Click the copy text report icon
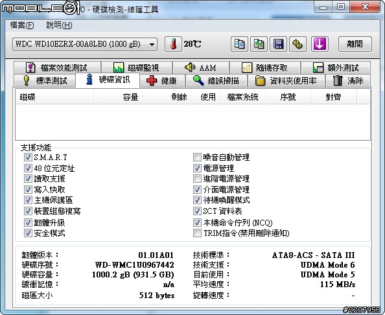Screen dimensions: 385x315 pos(239,44)
